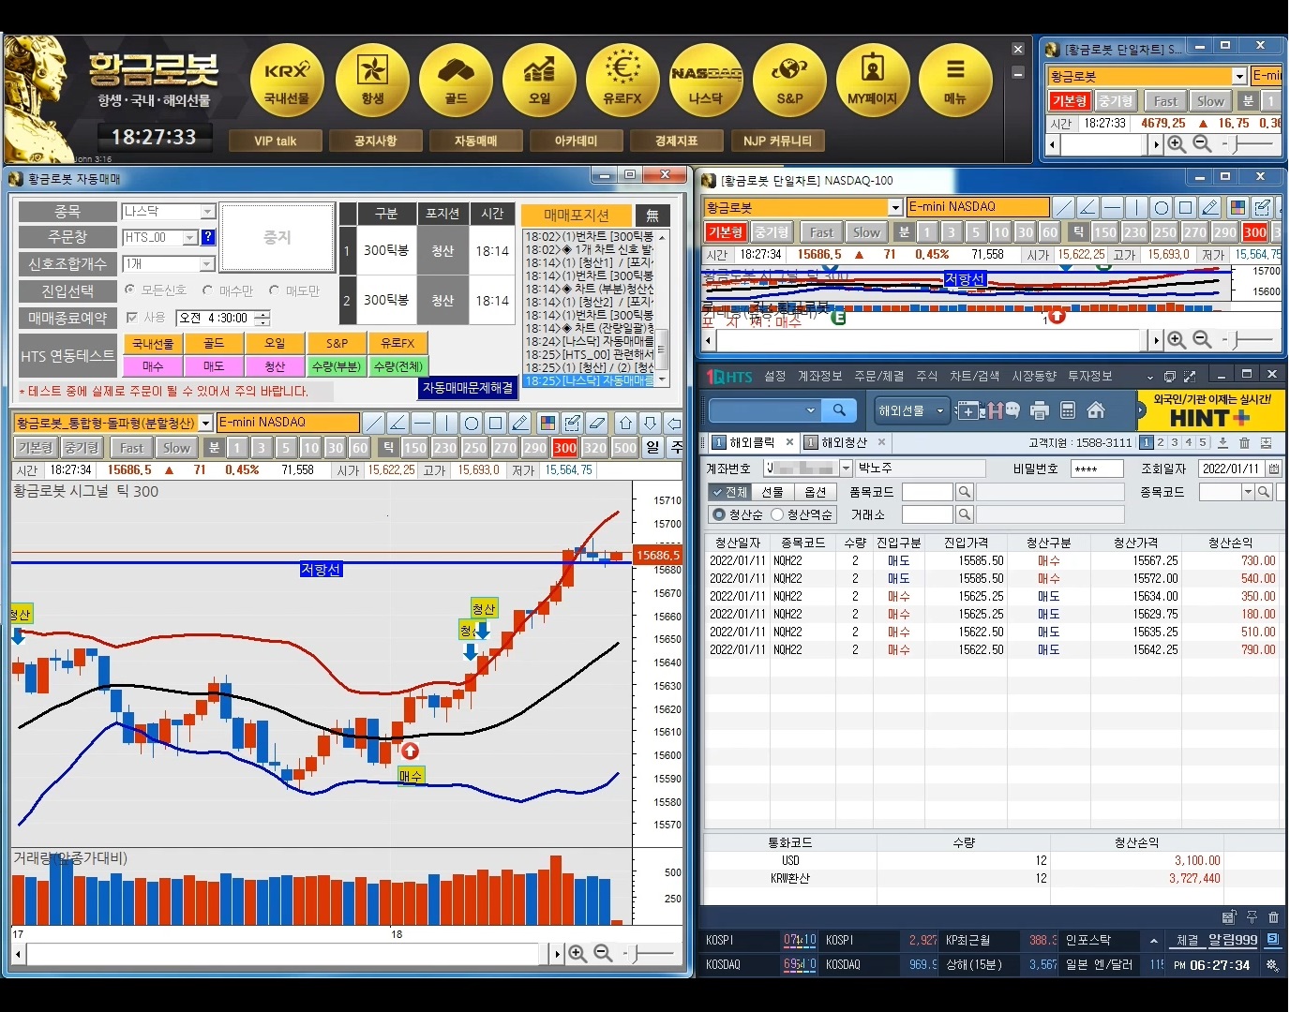Screen dimensions: 1290x1012
Task: Click the 비밀번호 password field
Action: coord(1096,469)
